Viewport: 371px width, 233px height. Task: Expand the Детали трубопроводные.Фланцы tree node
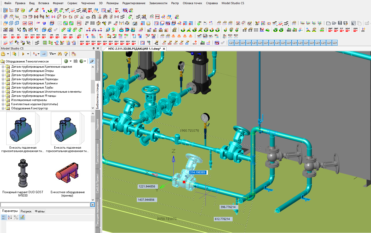click(3, 96)
